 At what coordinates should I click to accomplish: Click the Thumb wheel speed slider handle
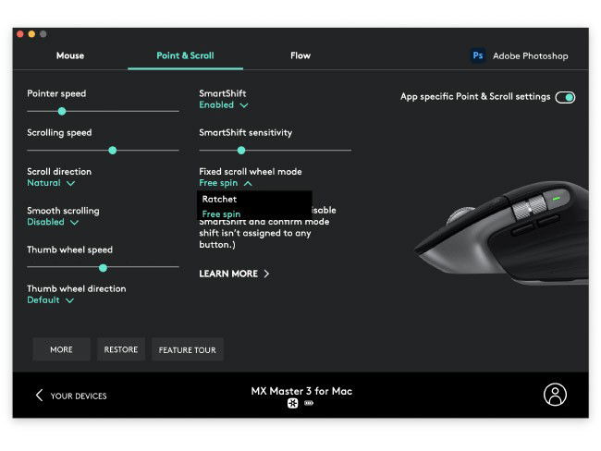coord(103,268)
